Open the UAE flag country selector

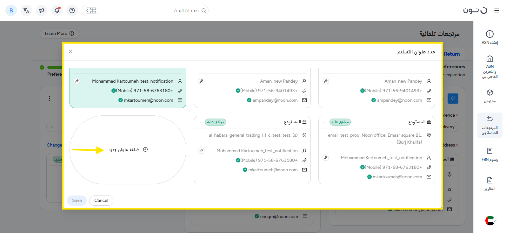pyautogui.click(x=490, y=220)
